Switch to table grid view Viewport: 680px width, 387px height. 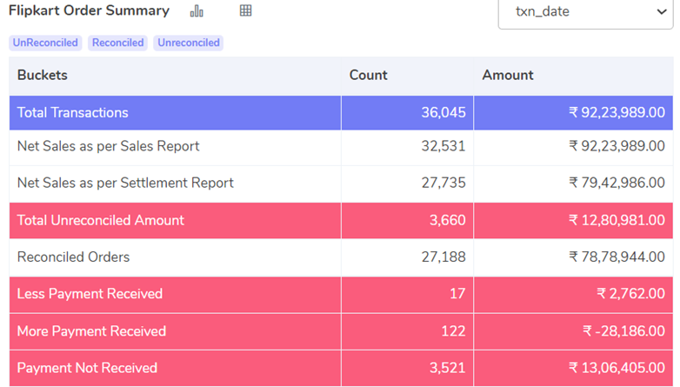(245, 10)
